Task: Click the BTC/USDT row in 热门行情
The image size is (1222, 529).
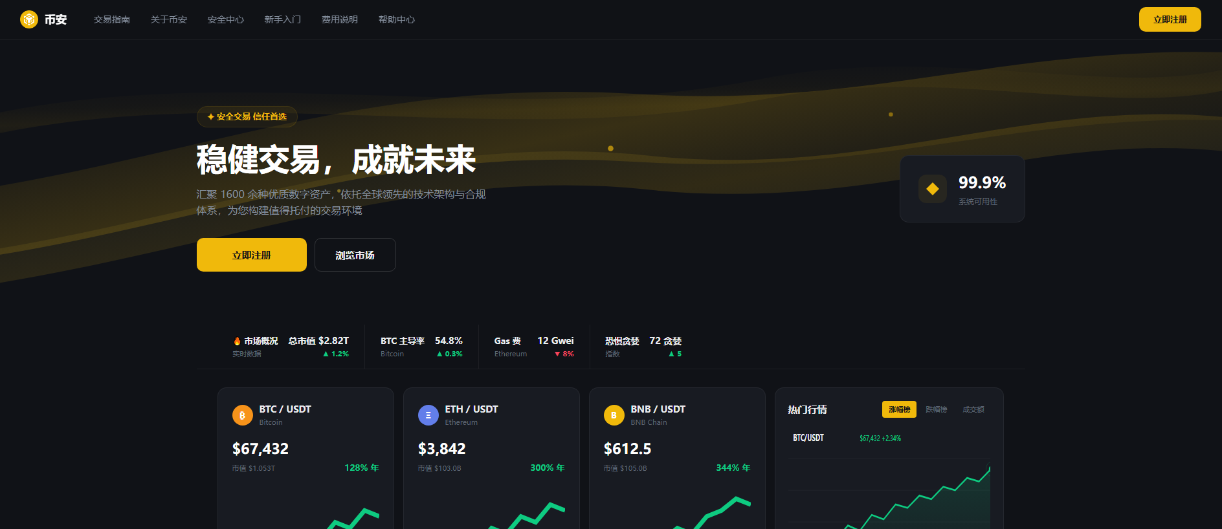Action: [x=889, y=438]
